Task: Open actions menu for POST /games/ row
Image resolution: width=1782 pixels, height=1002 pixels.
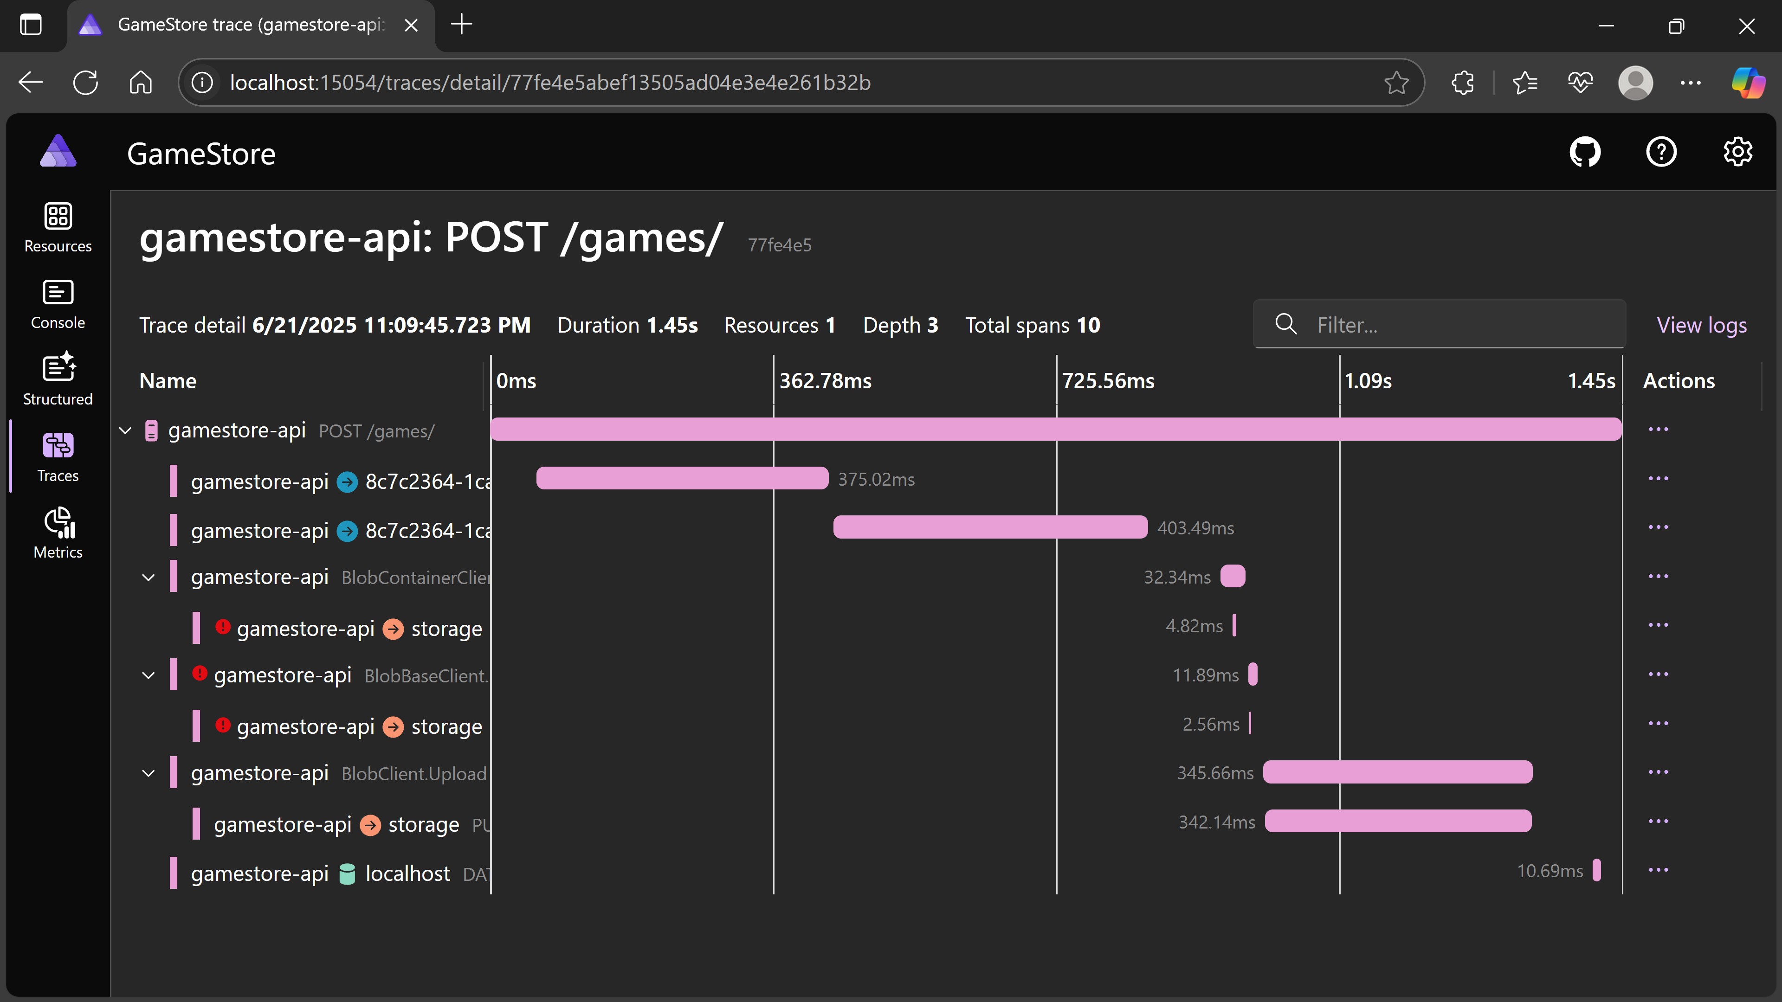Action: click(1658, 430)
